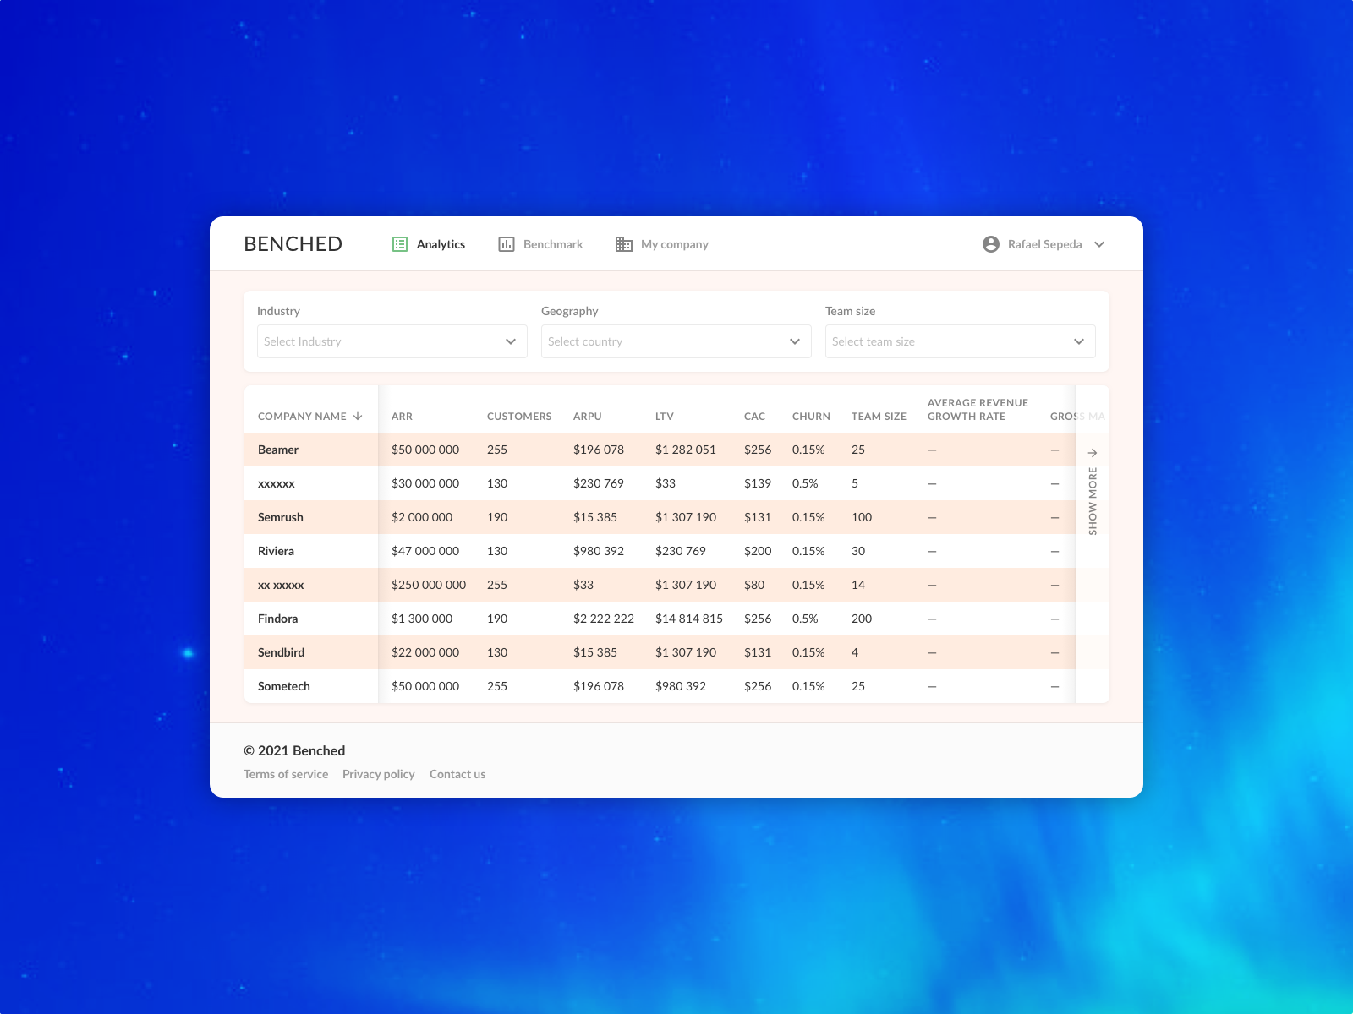This screenshot has height=1014, width=1353.
Task: Open the Privacy policy link
Action: coord(378,774)
